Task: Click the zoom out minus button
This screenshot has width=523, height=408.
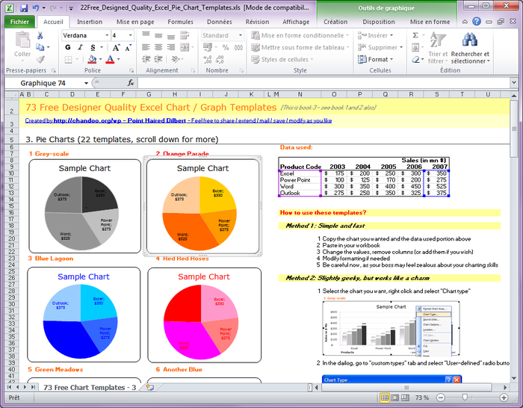Action: (441, 398)
